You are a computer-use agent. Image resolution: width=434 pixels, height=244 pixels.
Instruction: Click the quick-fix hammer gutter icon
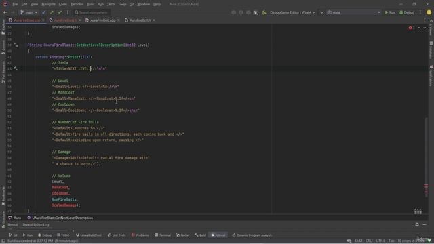point(16,68)
